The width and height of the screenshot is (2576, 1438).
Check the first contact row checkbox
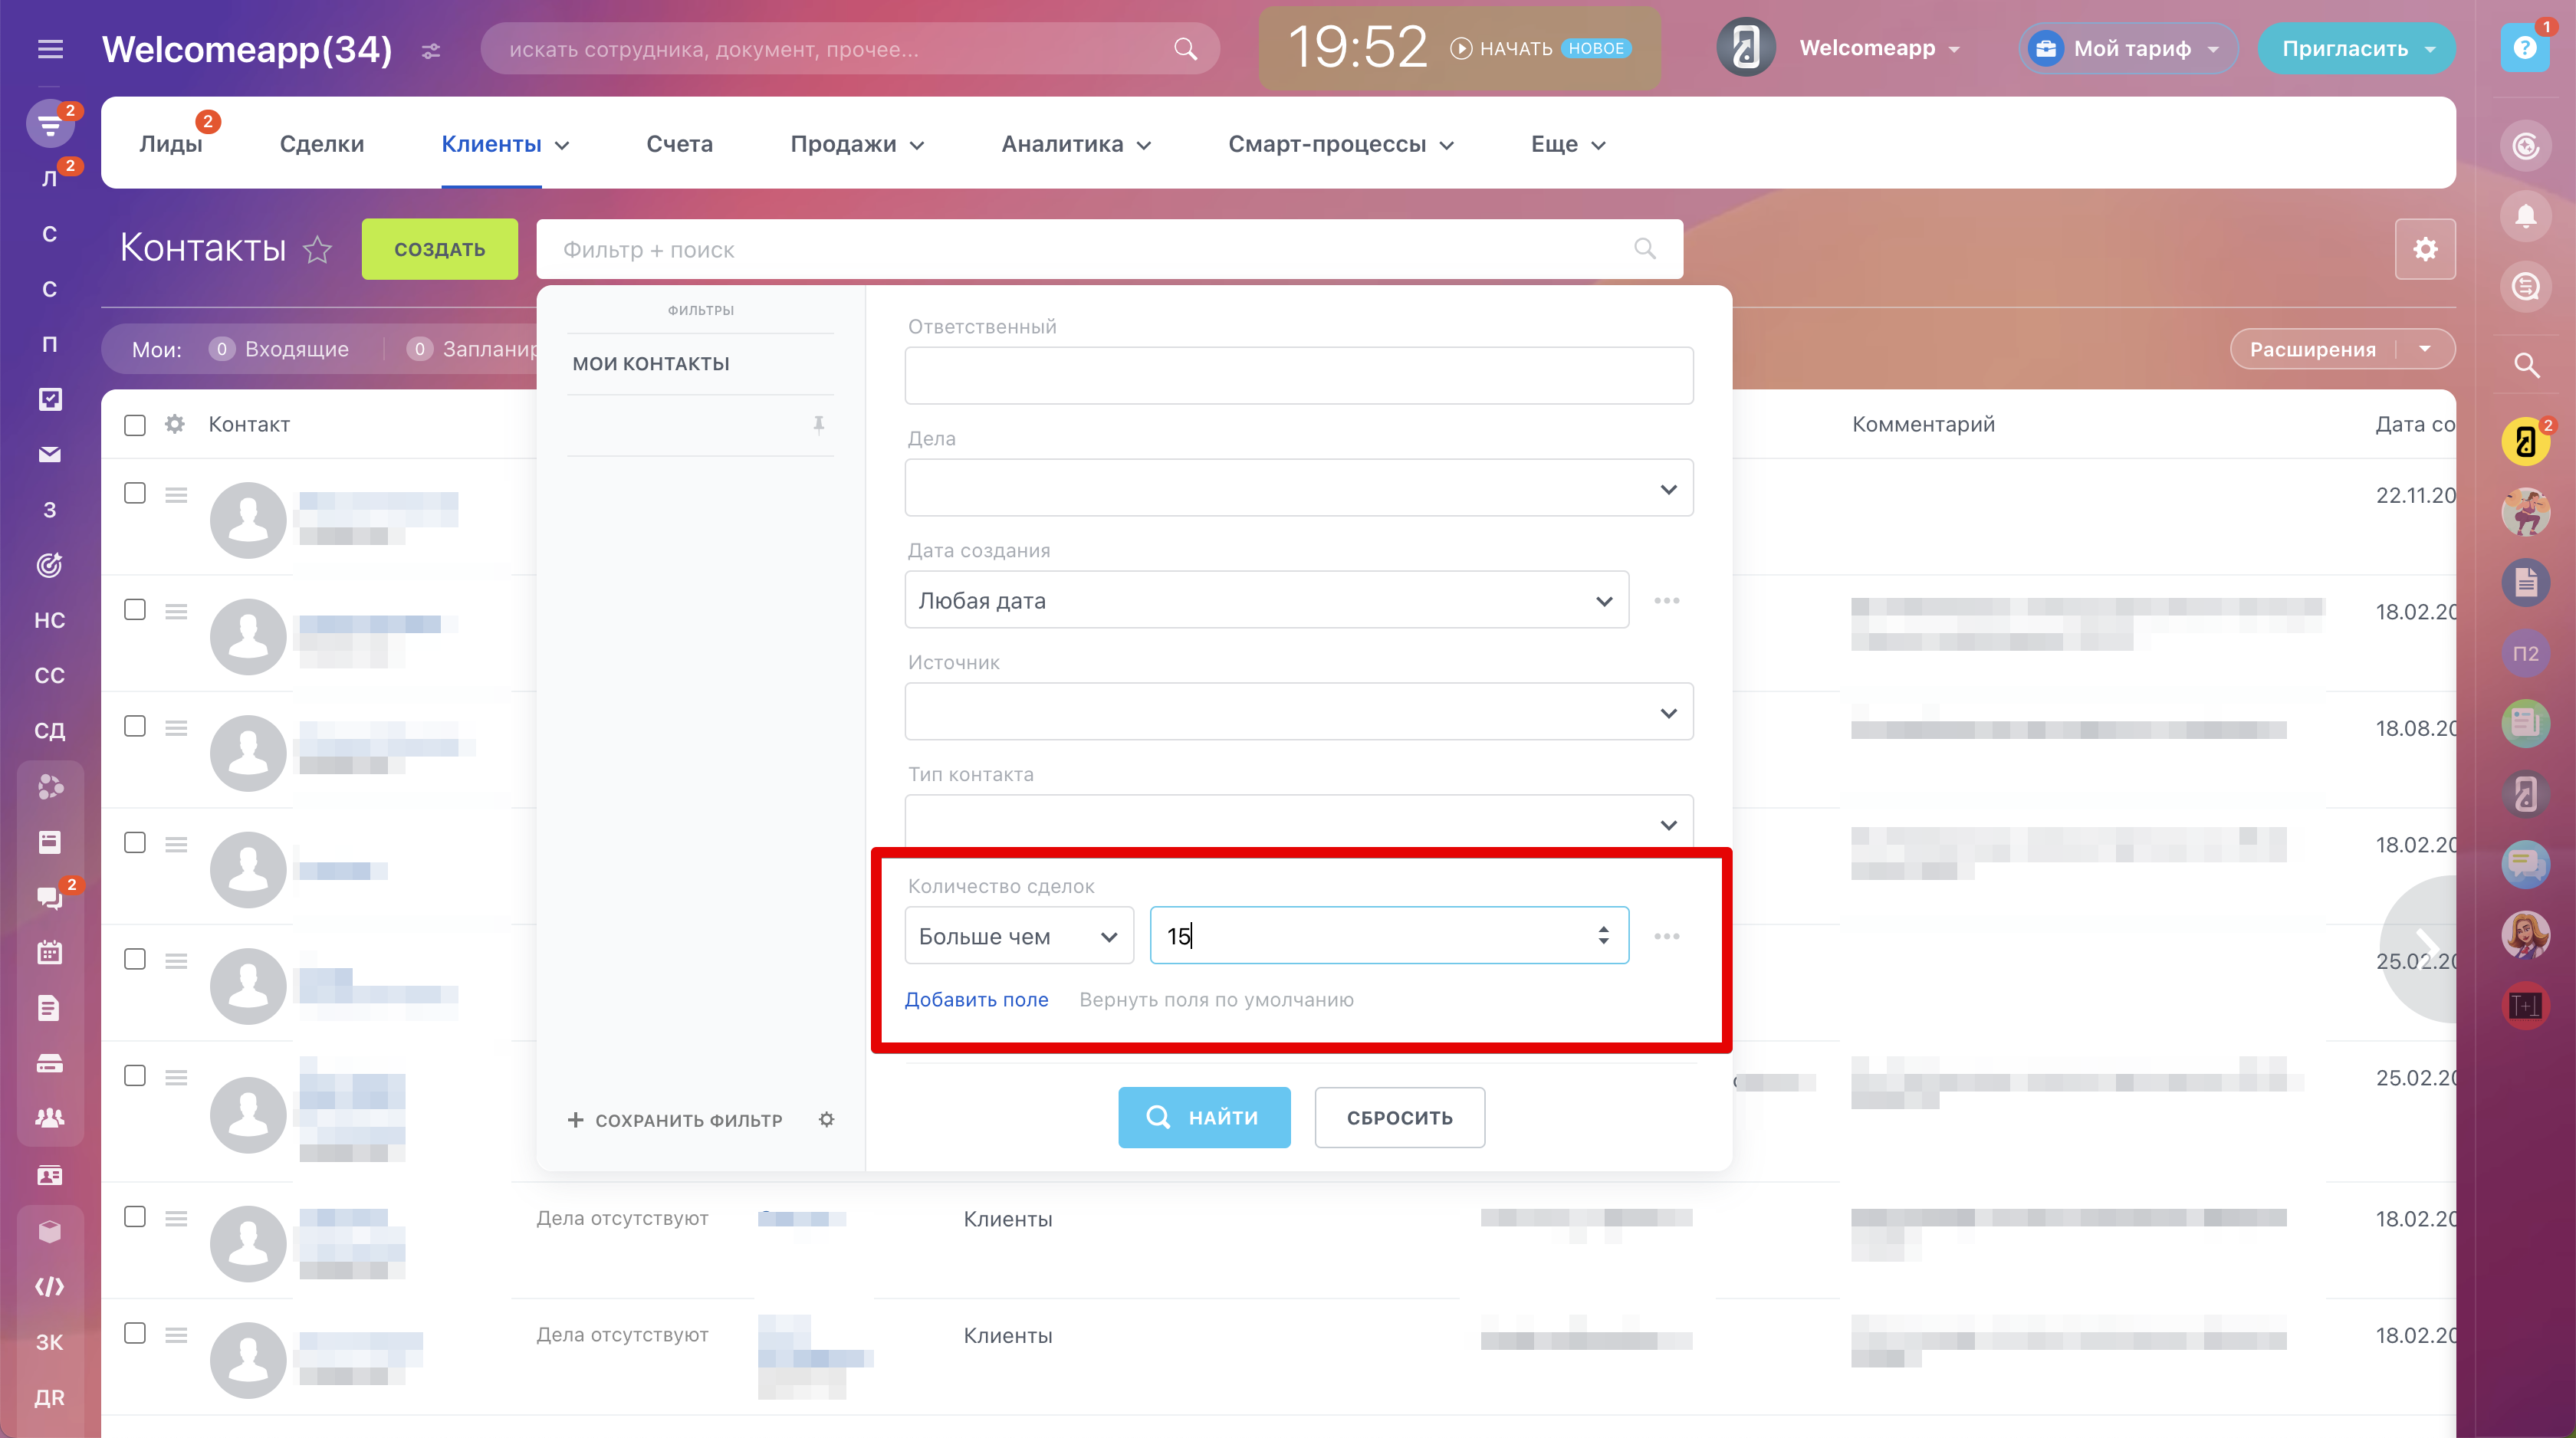pos(135,493)
